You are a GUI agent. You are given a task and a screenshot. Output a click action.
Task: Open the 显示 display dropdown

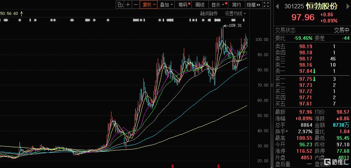[x=219, y=5]
